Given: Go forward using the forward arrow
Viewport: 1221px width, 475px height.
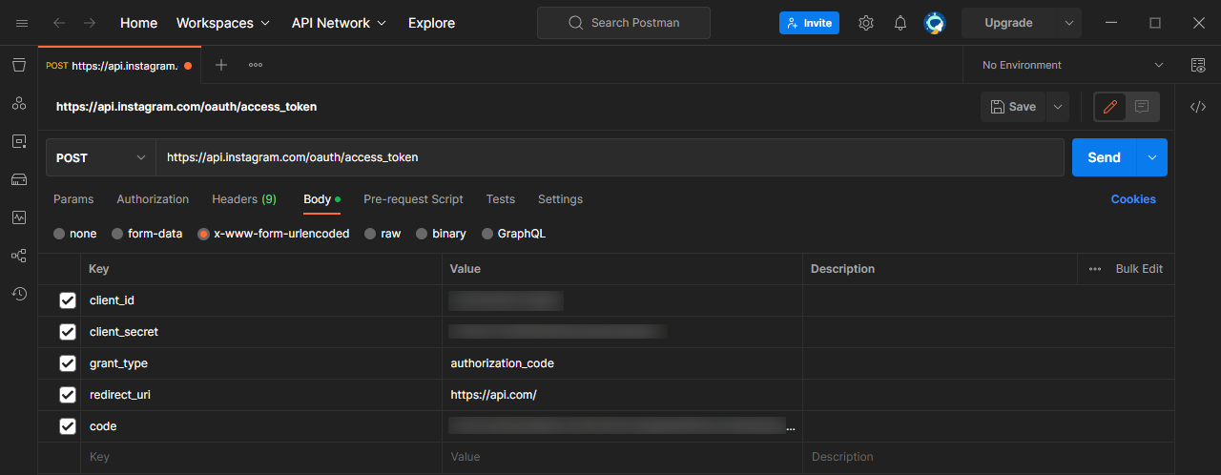Looking at the screenshot, I should point(90,23).
